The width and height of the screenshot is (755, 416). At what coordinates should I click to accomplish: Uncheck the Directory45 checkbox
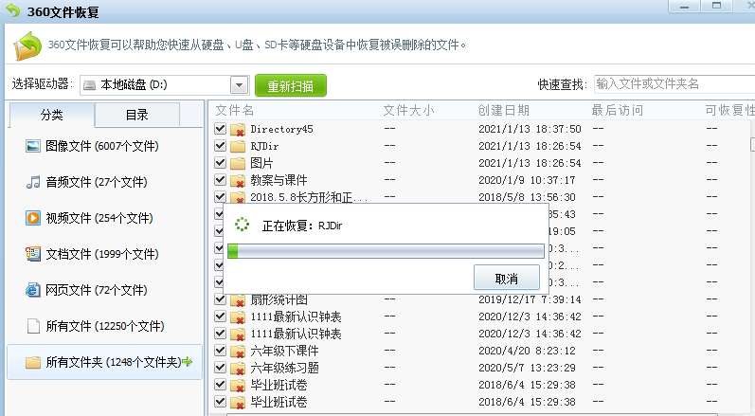(220, 129)
